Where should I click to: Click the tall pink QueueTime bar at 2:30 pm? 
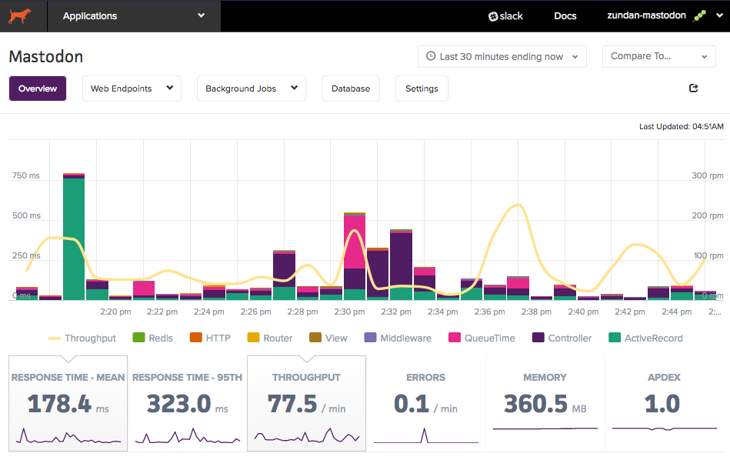[355, 242]
